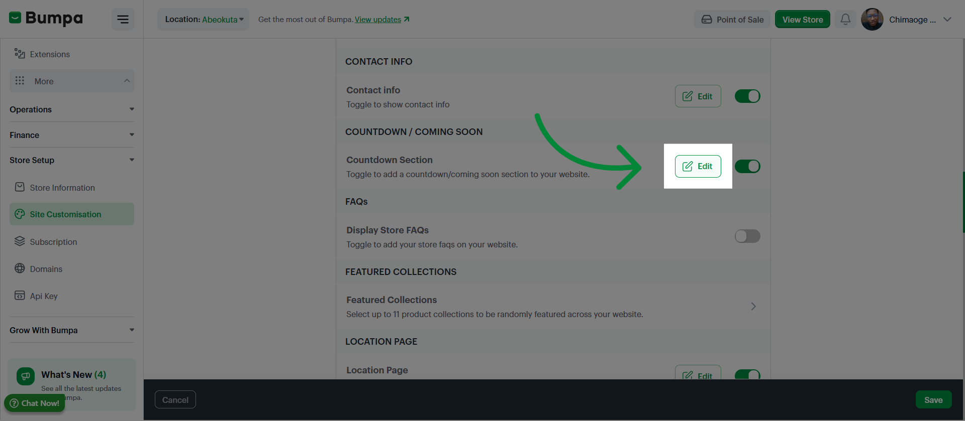Enable the Display Store FAQs toggle
The width and height of the screenshot is (965, 421).
click(747, 236)
